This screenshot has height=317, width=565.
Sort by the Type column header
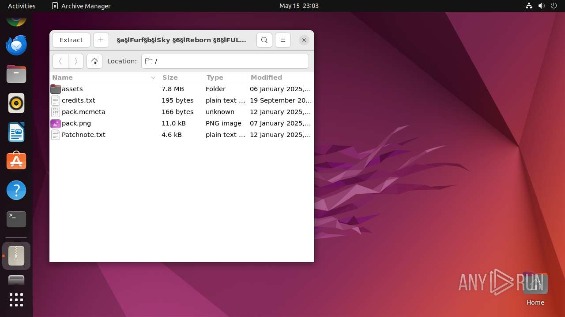226,77
